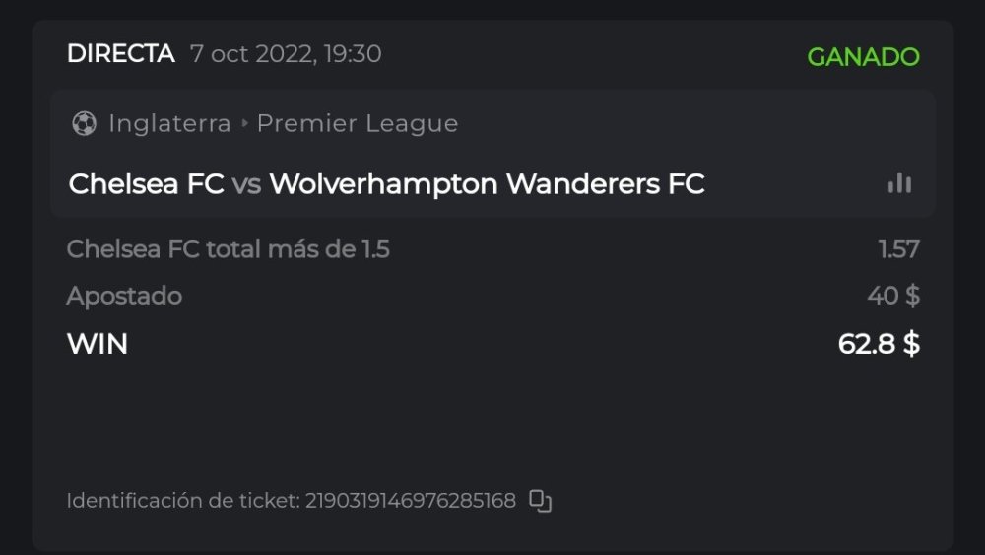985x555 pixels.
Task: Click the 40 $ stake amount
Action: (893, 296)
